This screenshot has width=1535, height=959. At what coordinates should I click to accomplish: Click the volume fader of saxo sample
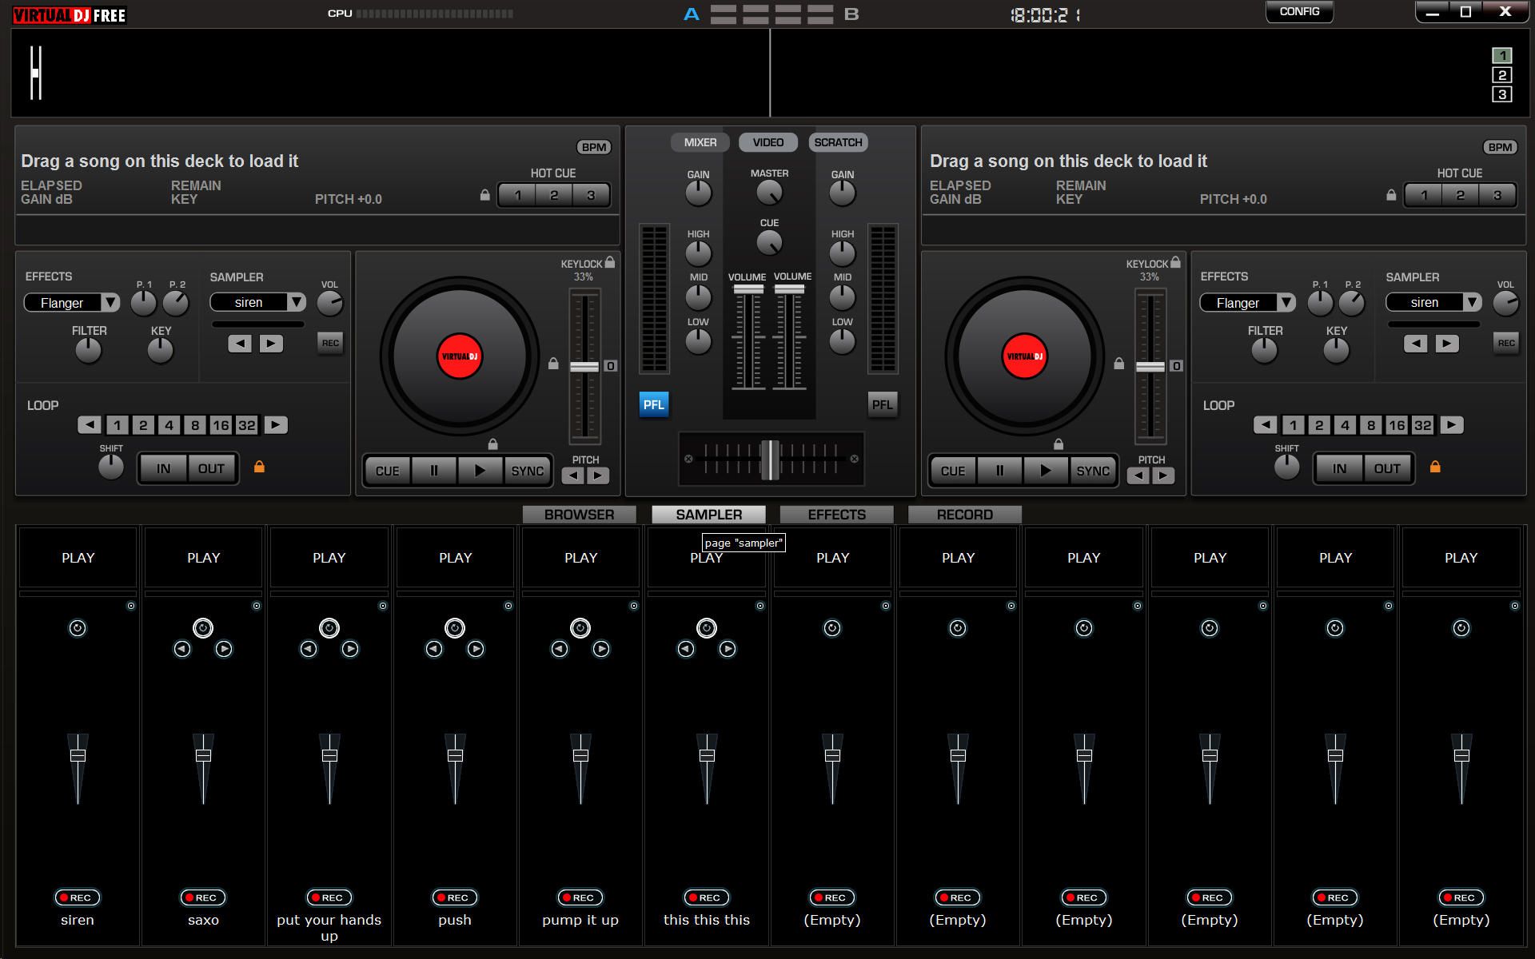point(203,755)
